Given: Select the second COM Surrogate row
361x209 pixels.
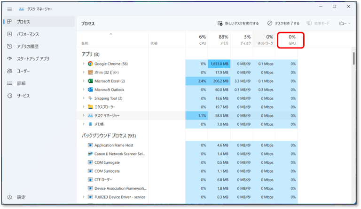Looking at the screenshot, I should tap(187, 171).
